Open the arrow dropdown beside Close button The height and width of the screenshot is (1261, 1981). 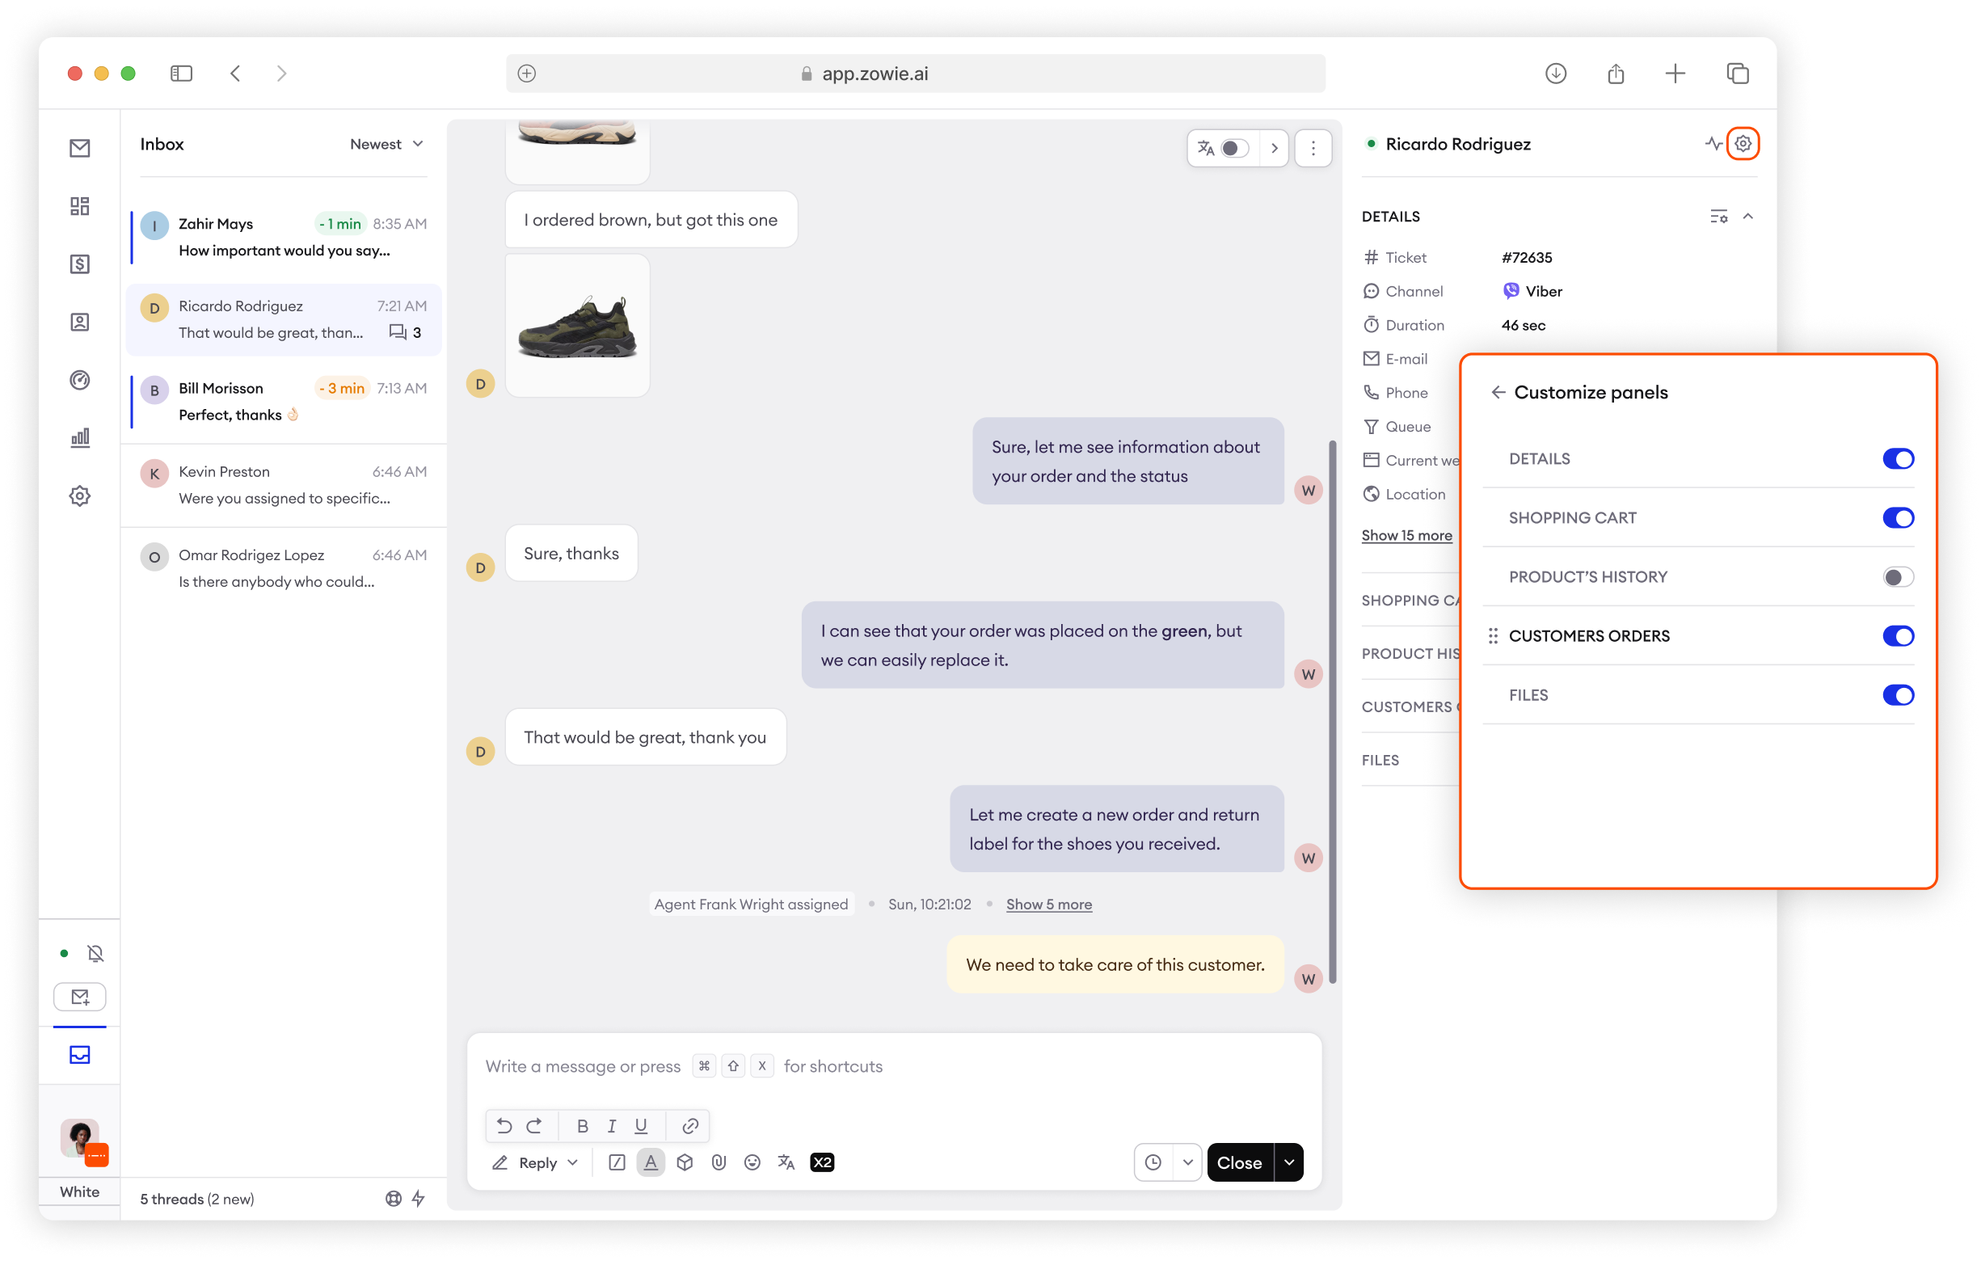tap(1289, 1162)
